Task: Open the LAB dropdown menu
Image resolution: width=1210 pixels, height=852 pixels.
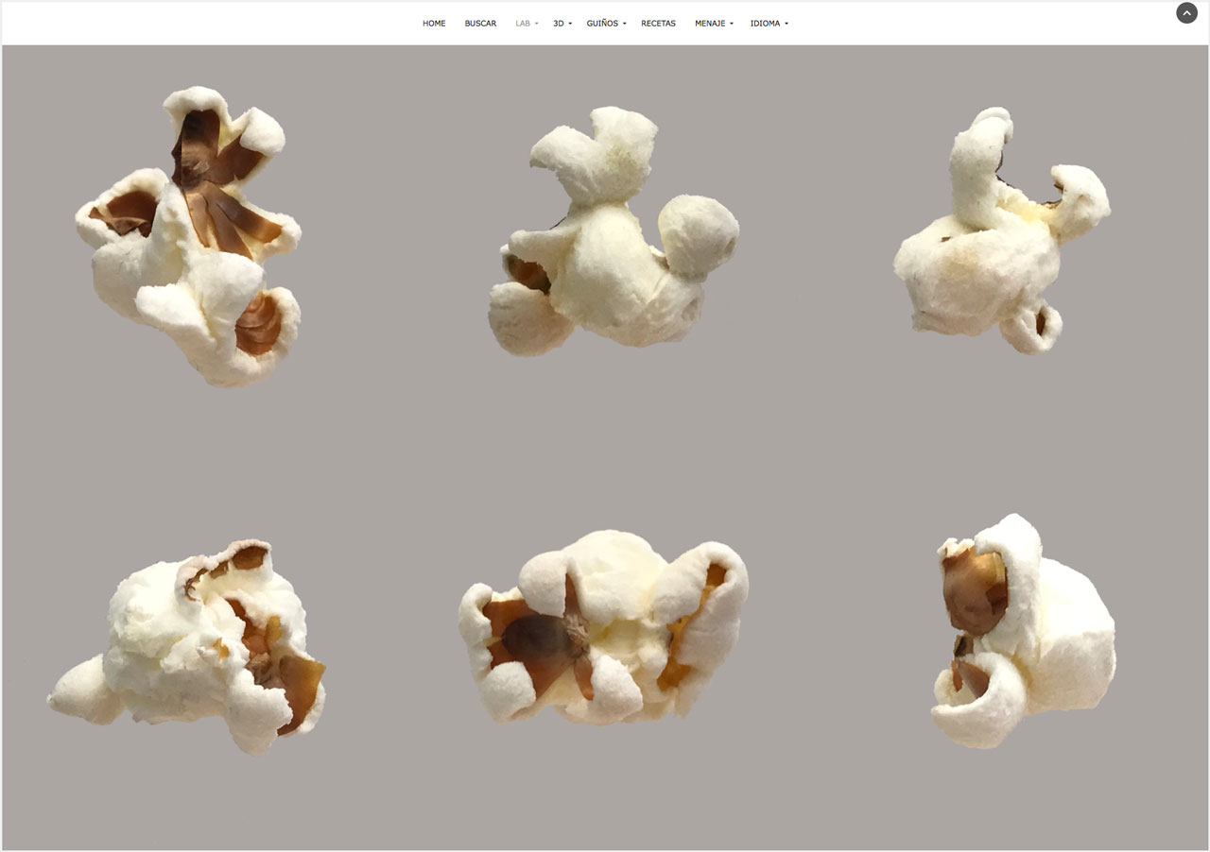Action: tap(527, 24)
